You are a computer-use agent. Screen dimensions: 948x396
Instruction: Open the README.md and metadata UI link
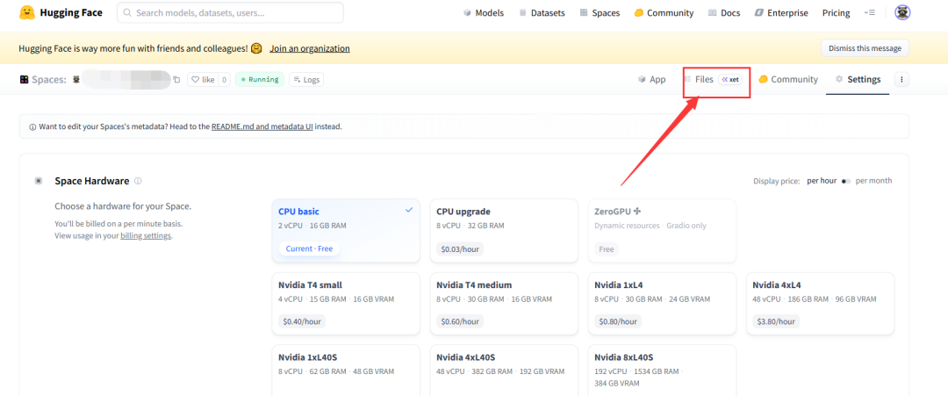262,127
